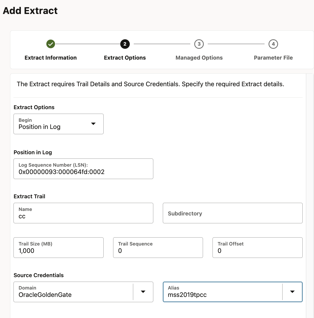The image size is (314, 318).
Task: Click the Extract Information step label
Action: coord(50,57)
